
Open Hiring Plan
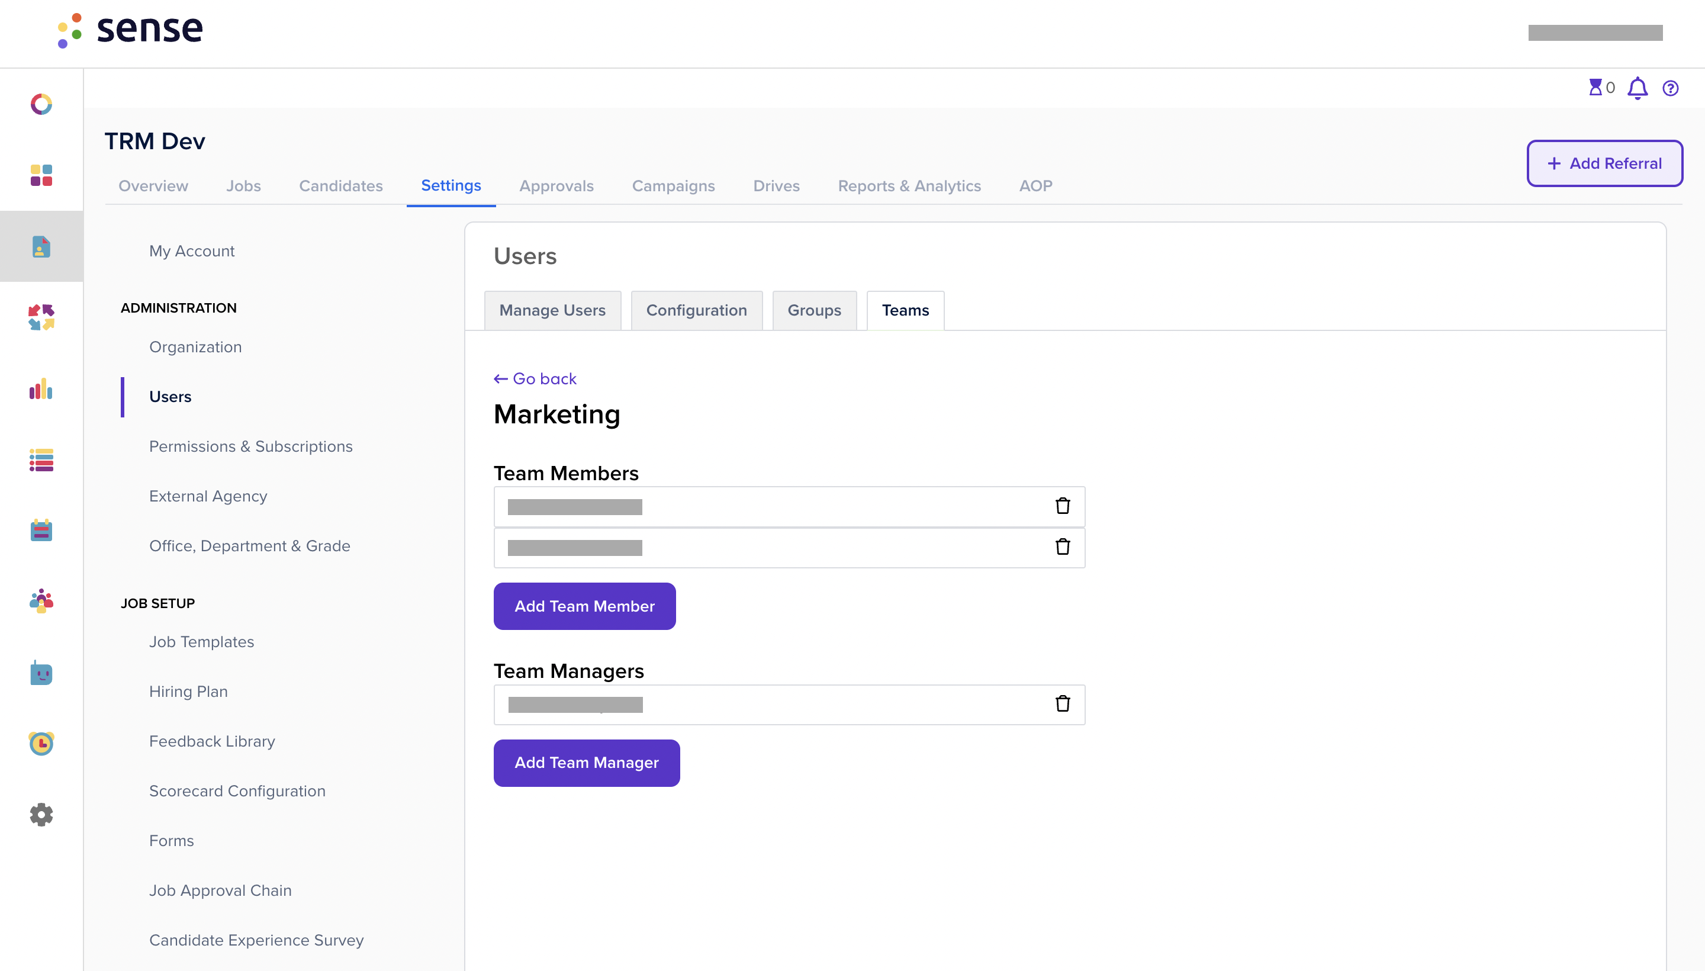click(189, 692)
